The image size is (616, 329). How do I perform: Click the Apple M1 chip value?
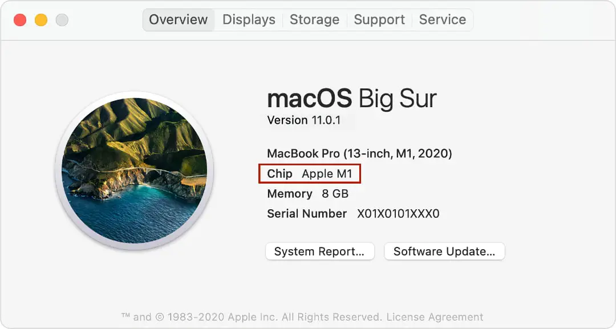point(327,173)
